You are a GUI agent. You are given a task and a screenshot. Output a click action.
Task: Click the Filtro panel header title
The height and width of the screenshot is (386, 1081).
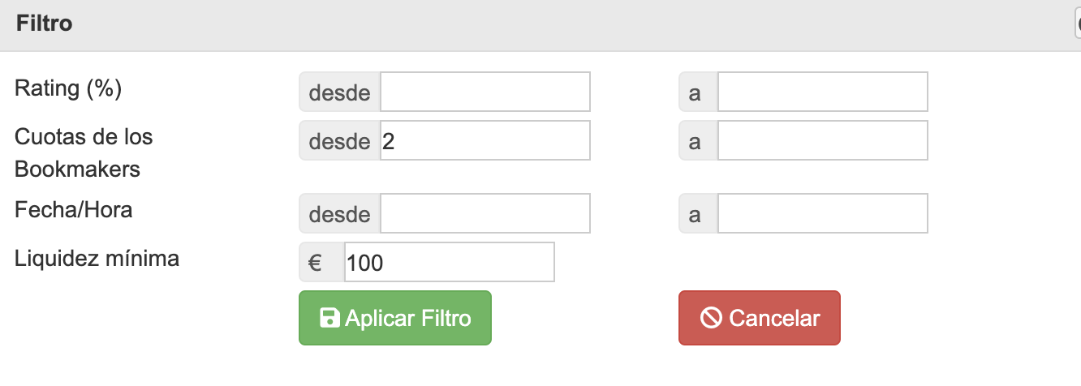pyautogui.click(x=45, y=24)
